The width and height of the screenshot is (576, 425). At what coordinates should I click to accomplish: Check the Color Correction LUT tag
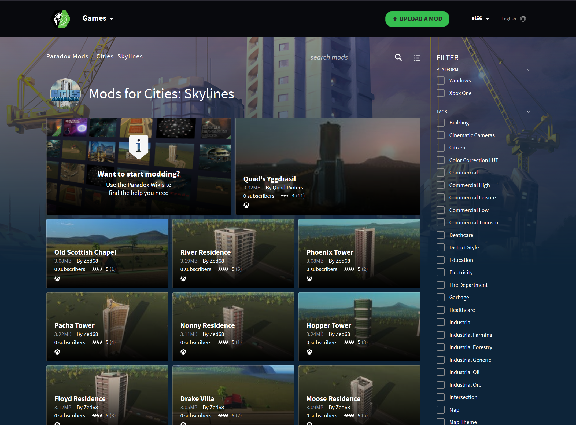(x=441, y=160)
